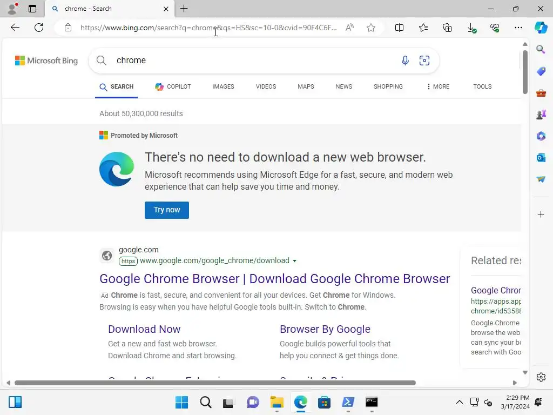Open the Google Chrome Browser download result
553x415 pixels.
point(275,279)
